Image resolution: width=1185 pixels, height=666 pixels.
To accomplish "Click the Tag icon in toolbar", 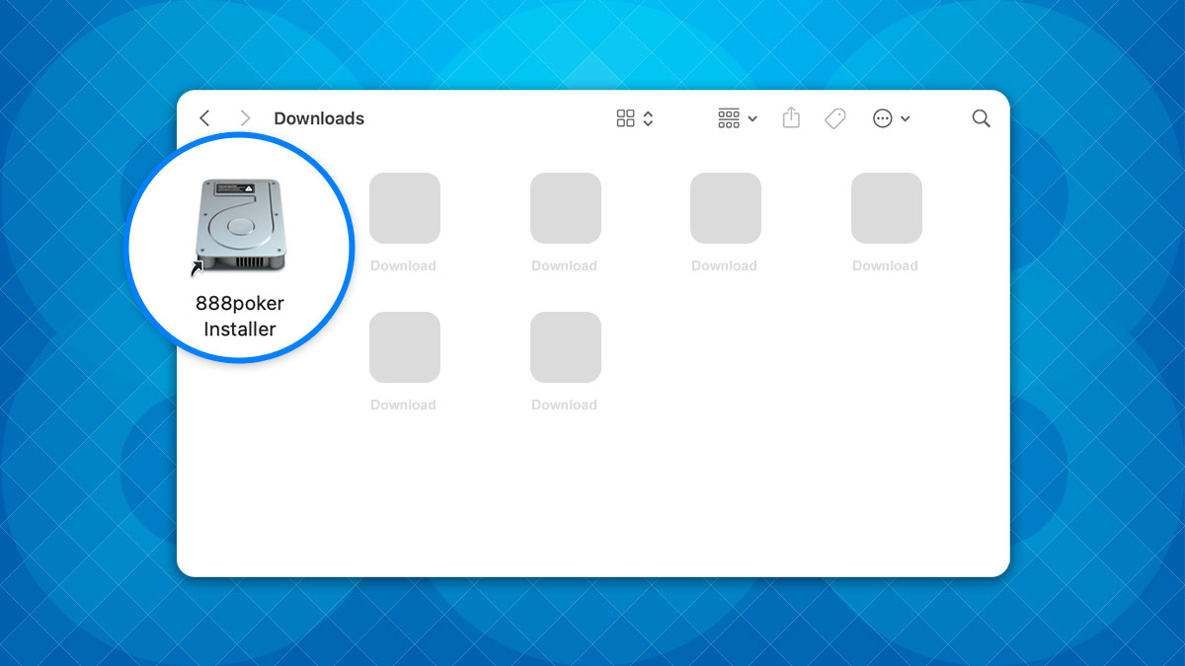I will click(x=835, y=118).
